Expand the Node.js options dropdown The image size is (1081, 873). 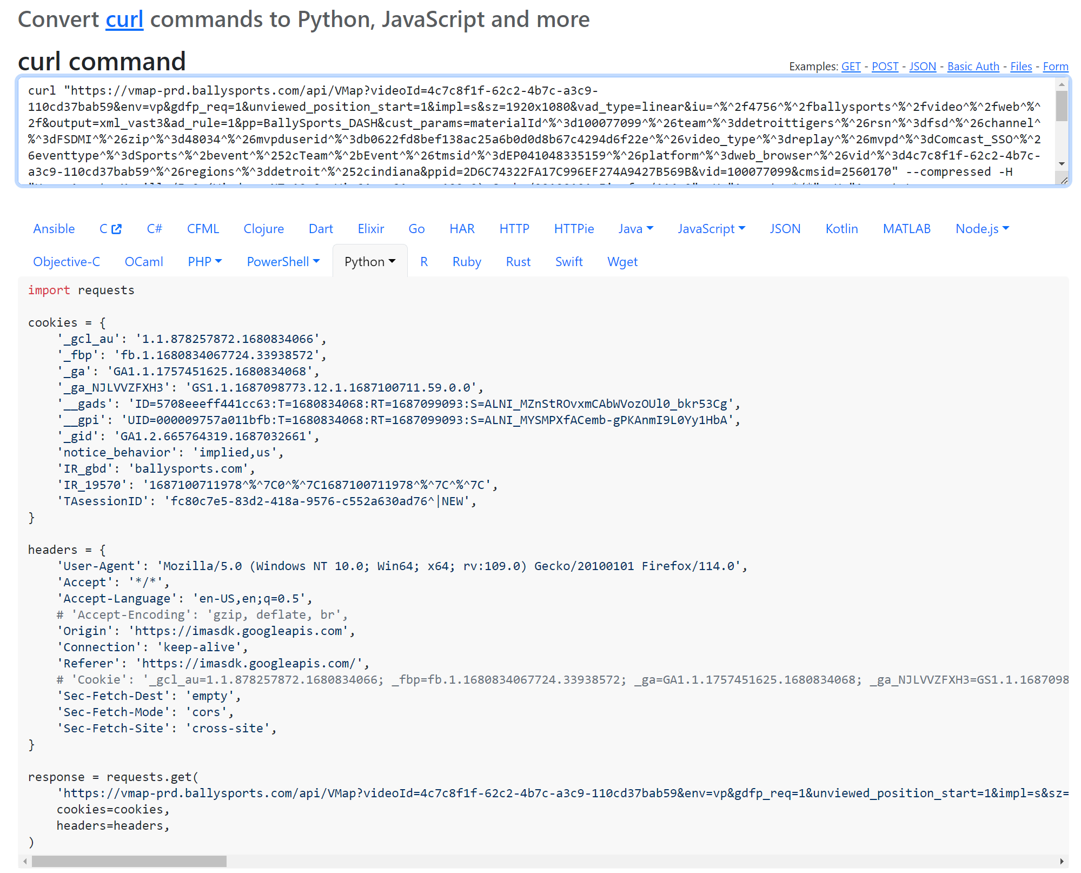(982, 229)
